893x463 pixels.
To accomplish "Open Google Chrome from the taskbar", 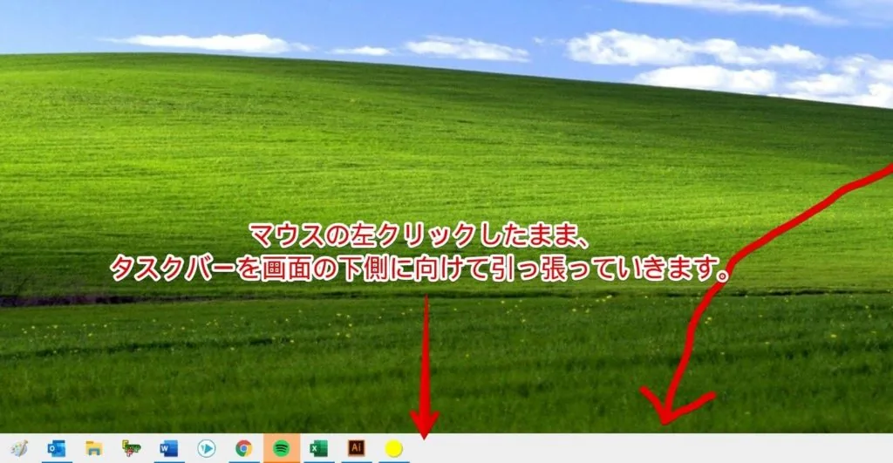I will 244,449.
